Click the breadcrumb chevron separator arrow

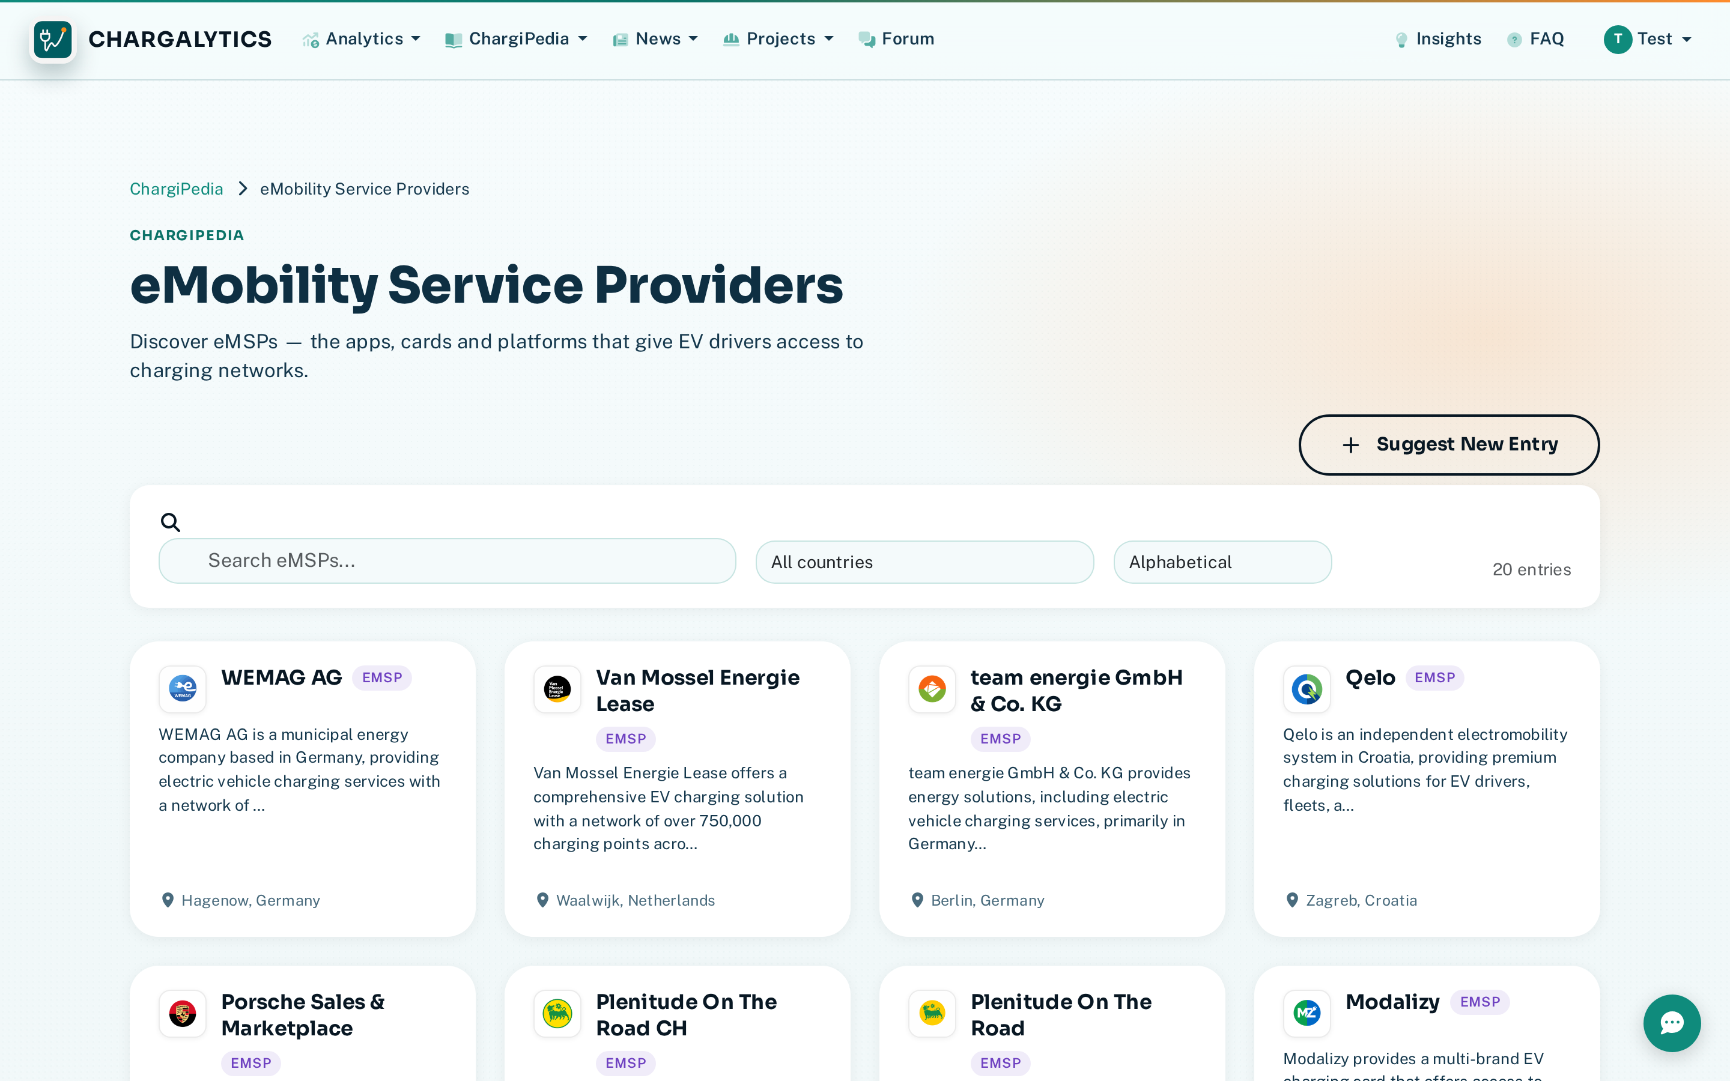[242, 189]
